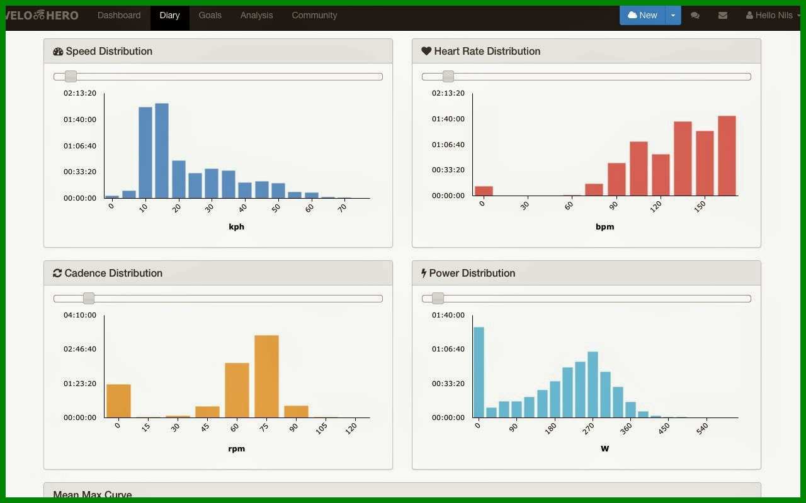Click the 60 rpm bar in the cadence chart
The width and height of the screenshot is (806, 503).
(237, 390)
